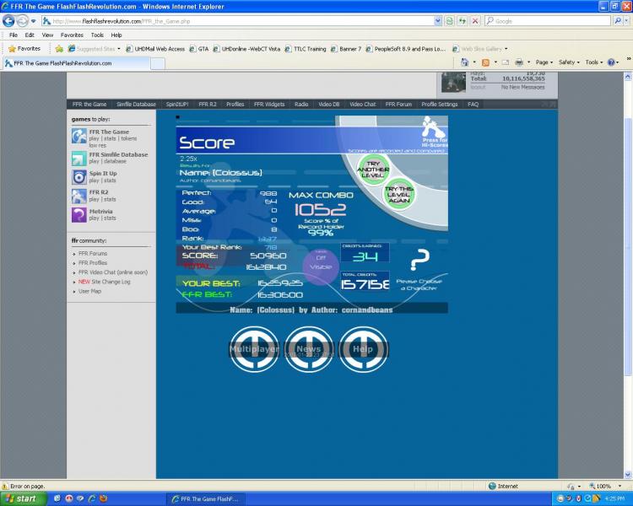Open the Spin It Up game icon
The width and height of the screenshot is (633, 506).
[x=79, y=177]
